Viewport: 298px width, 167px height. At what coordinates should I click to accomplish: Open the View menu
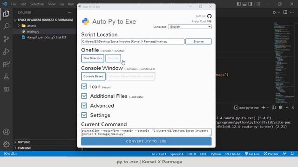52,4
